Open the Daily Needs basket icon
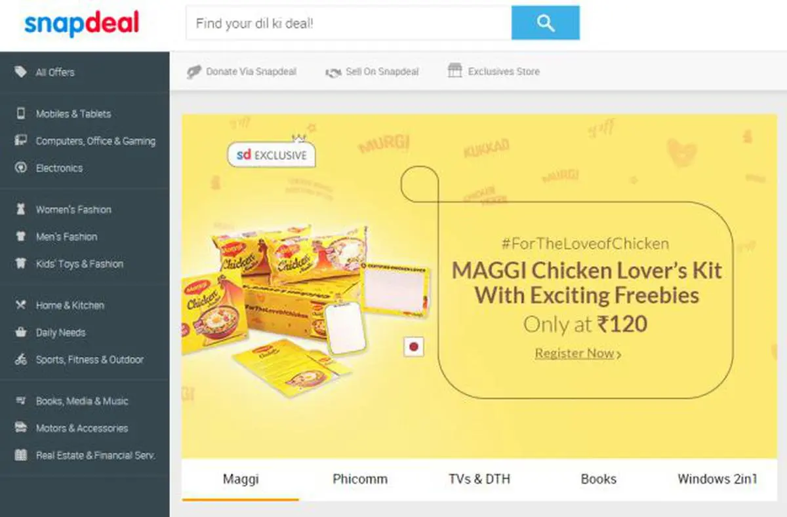Viewport: 787px width, 517px height. tap(21, 332)
